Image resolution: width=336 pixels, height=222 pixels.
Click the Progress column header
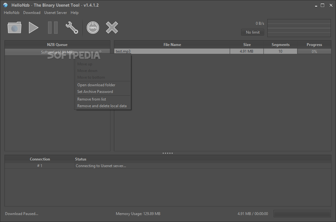point(314,45)
